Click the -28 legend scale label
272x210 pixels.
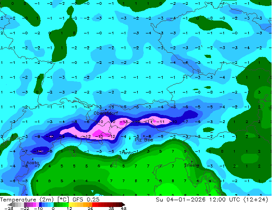pos(9,208)
